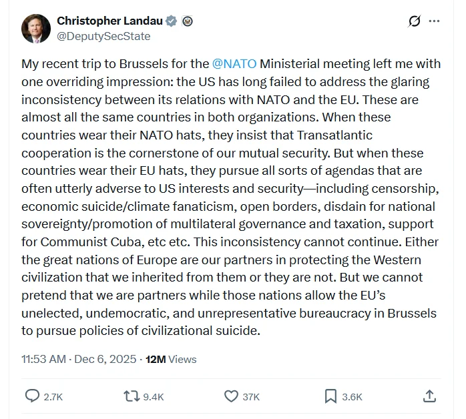
Task: Click the 3.6K bookmarks count
Action: [352, 397]
